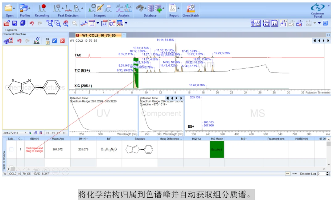Click the undo-zoom magnifier icon

(66, 23)
